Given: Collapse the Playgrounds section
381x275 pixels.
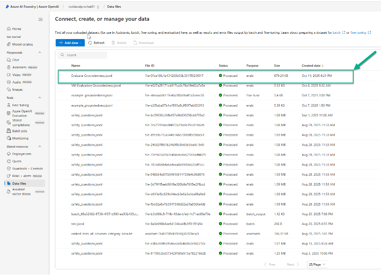Looking at the screenshot, I should (39, 52).
